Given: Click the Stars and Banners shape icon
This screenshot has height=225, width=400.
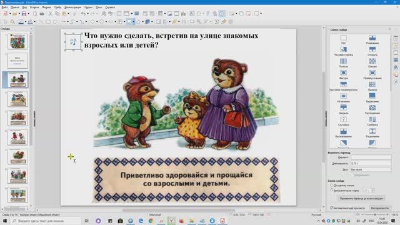Looking at the screenshot, I should (138, 22).
